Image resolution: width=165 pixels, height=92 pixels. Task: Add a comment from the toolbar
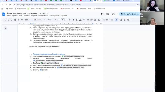[92, 20]
